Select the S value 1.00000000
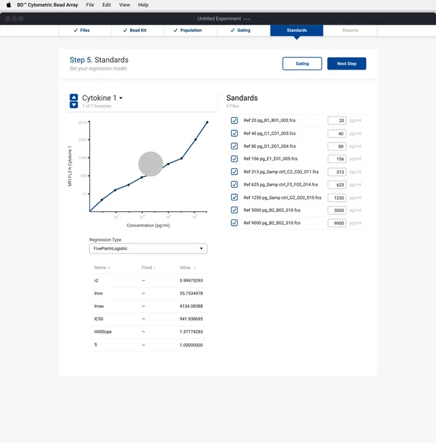The height and width of the screenshot is (443, 436). [x=191, y=345]
